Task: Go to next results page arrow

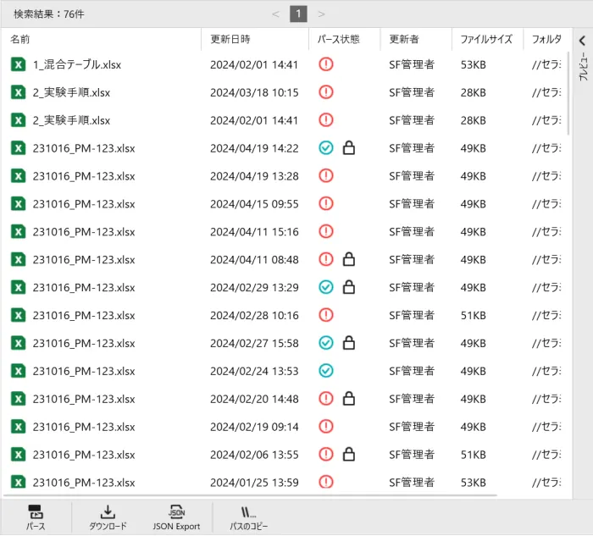Action: [321, 14]
